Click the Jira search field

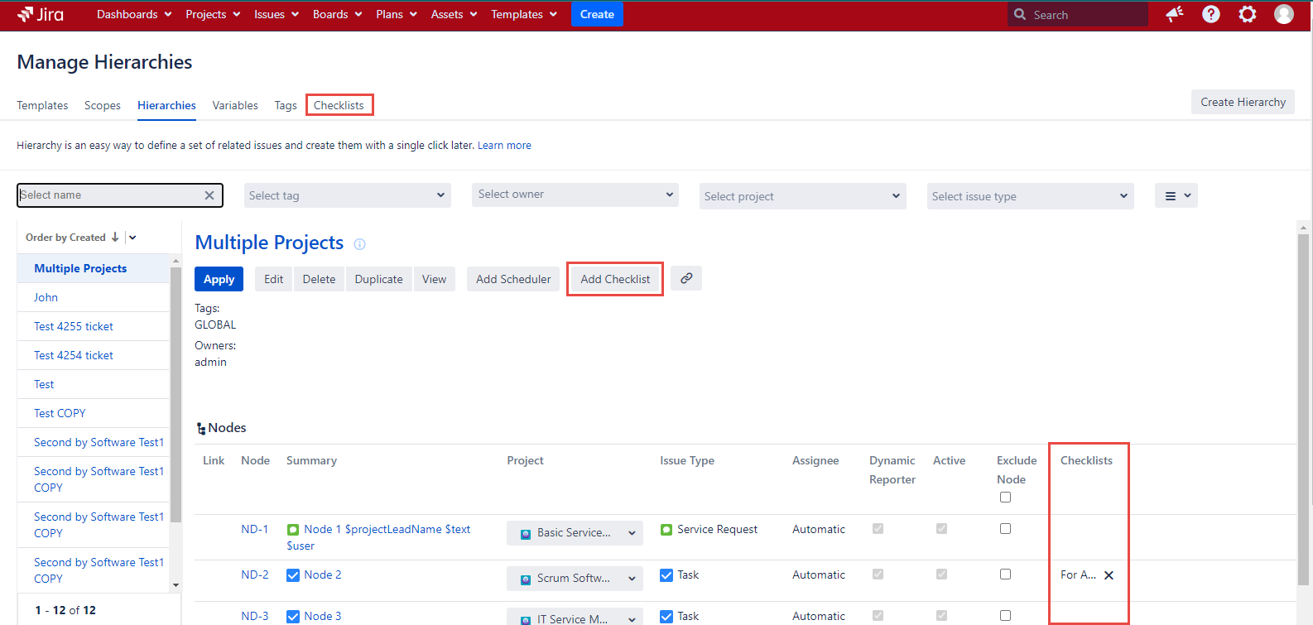pos(1085,15)
